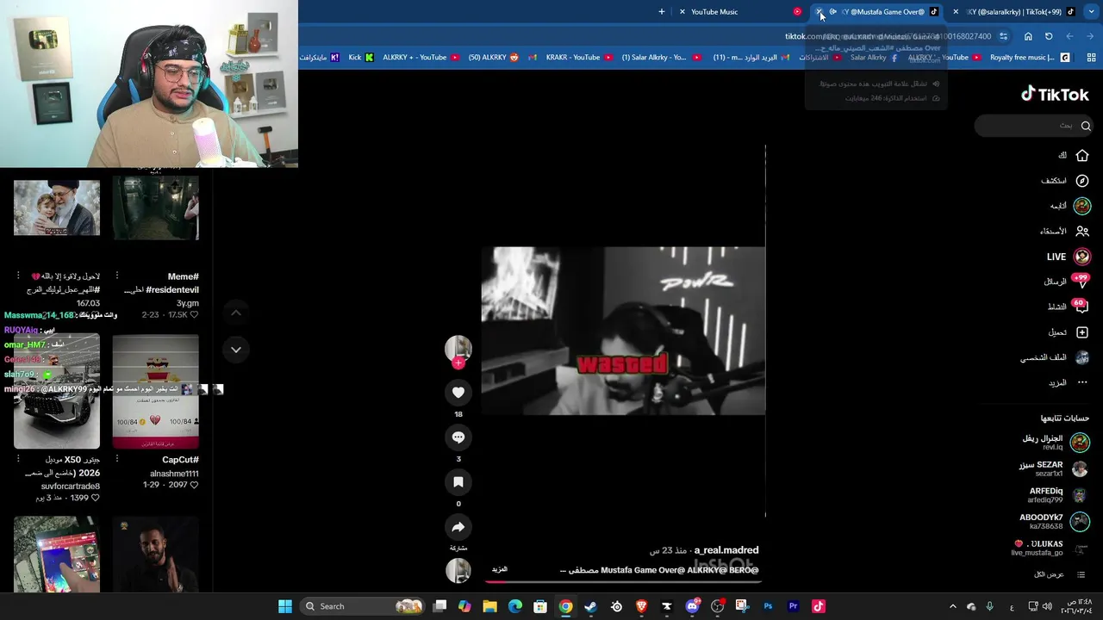Open followed account ABOODYk7
This screenshot has width=1103, height=620.
[x=1054, y=522]
